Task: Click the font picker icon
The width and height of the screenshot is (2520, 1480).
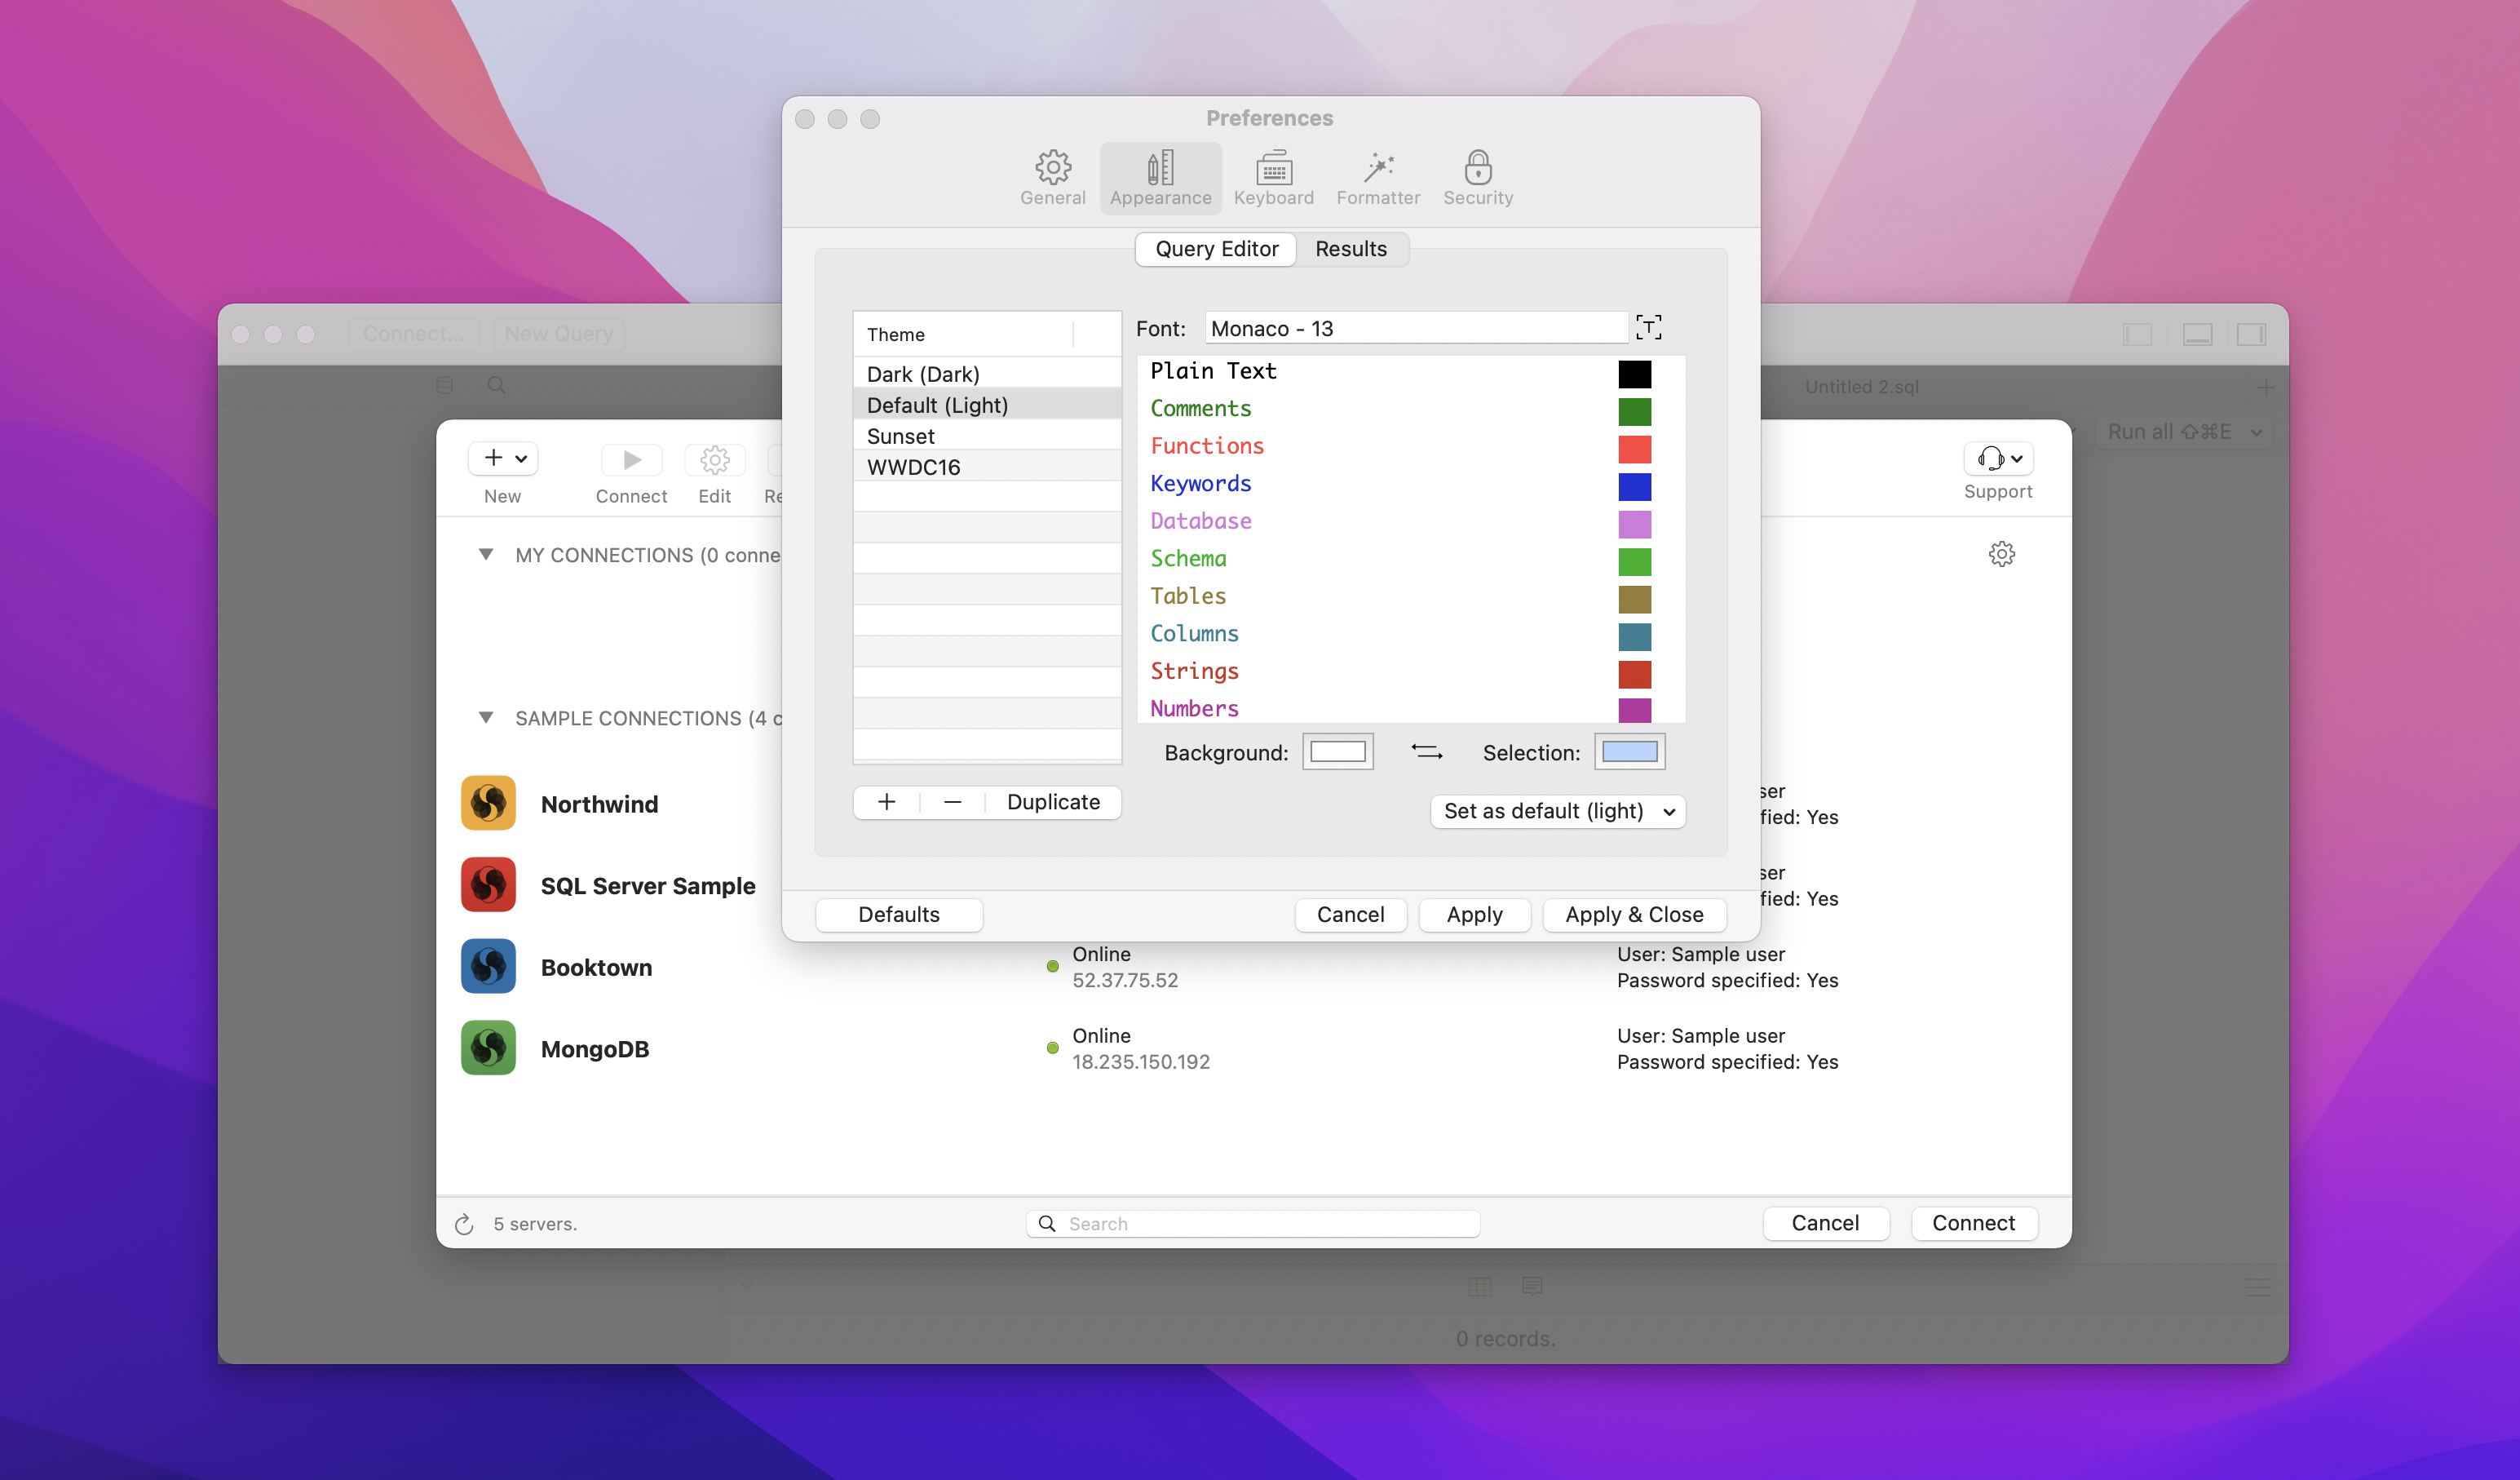Action: pyautogui.click(x=1648, y=327)
